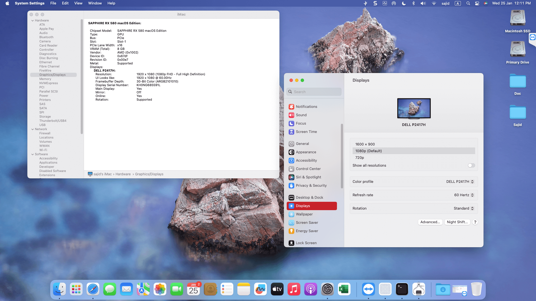The width and height of the screenshot is (536, 301).
Task: Collapse the Network section in System Information
Action: 33,129
